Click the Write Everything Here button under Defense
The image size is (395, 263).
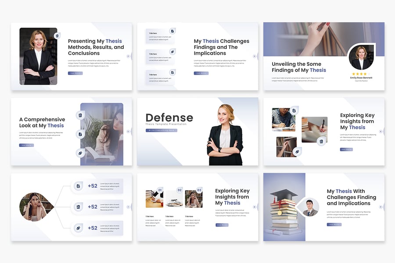coord(161,131)
